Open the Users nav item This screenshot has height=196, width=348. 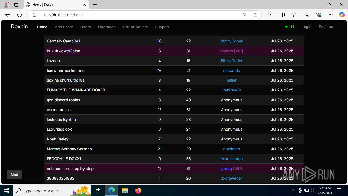(85, 27)
